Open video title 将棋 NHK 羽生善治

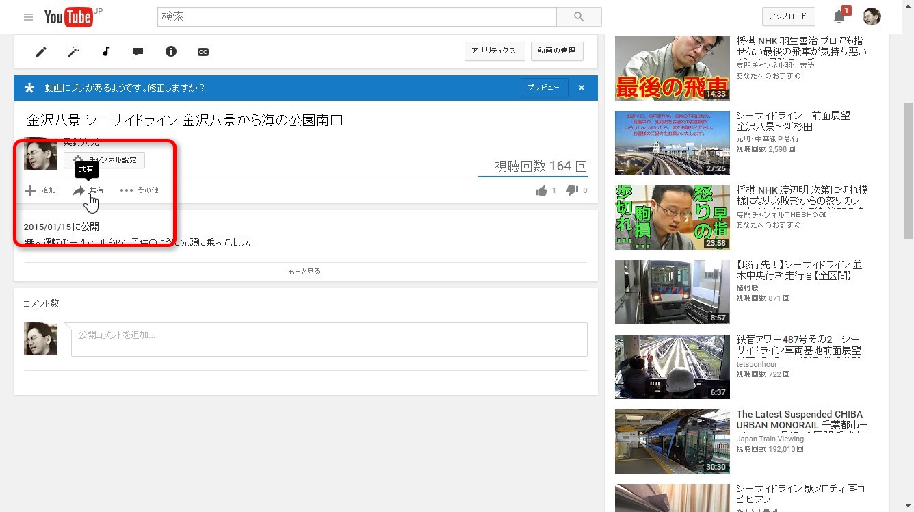(x=801, y=47)
